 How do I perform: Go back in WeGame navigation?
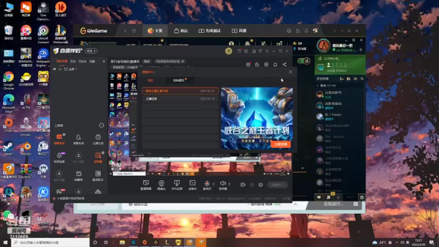tap(125, 31)
